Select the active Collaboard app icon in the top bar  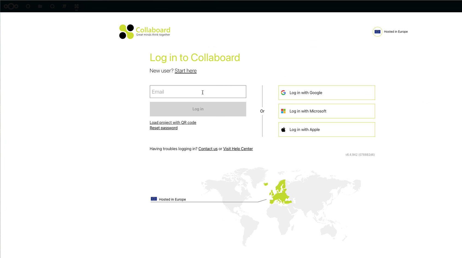76,6
